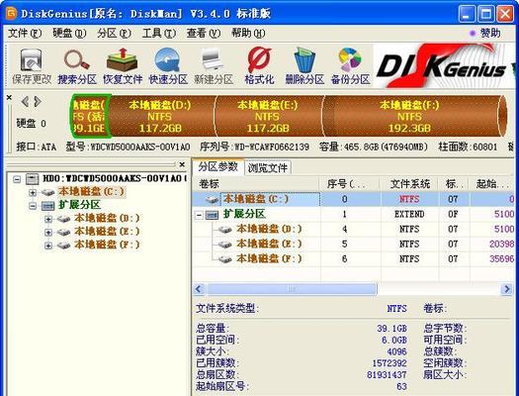Screen dimensions: 519x396
Task: Select HD0 hard disk icon in tree
Action: (32, 179)
